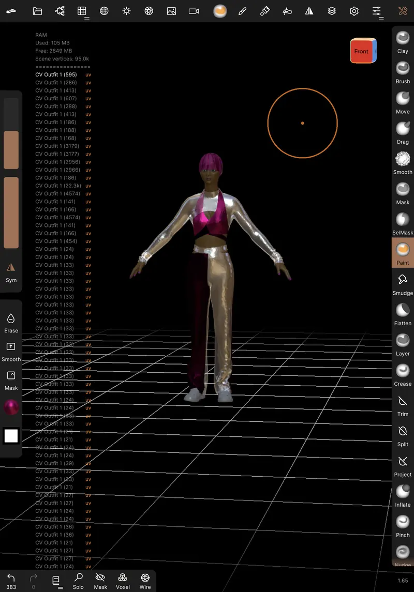Screen dimensions: 414x592
Task: Select the CV Outfit 1 (22.3k) row
Action: (x=63, y=186)
